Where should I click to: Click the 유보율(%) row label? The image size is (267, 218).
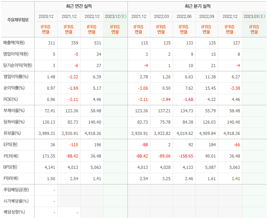(12, 133)
